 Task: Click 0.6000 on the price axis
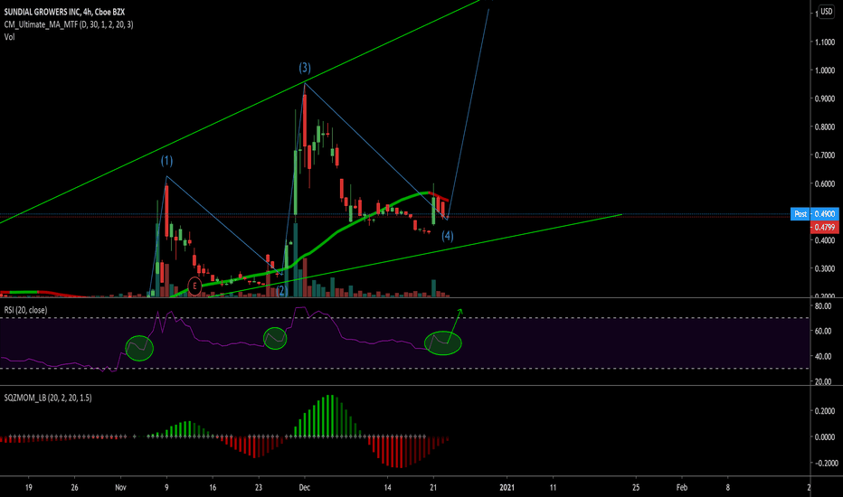coord(825,183)
